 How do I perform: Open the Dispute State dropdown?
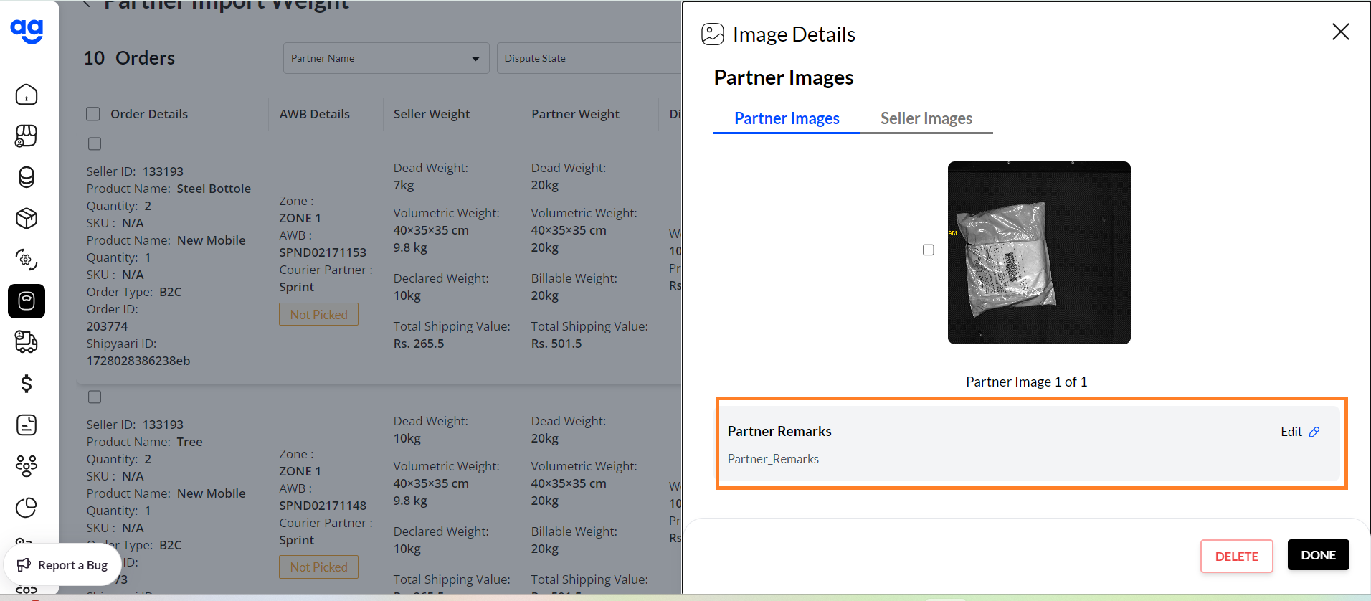[x=589, y=58]
